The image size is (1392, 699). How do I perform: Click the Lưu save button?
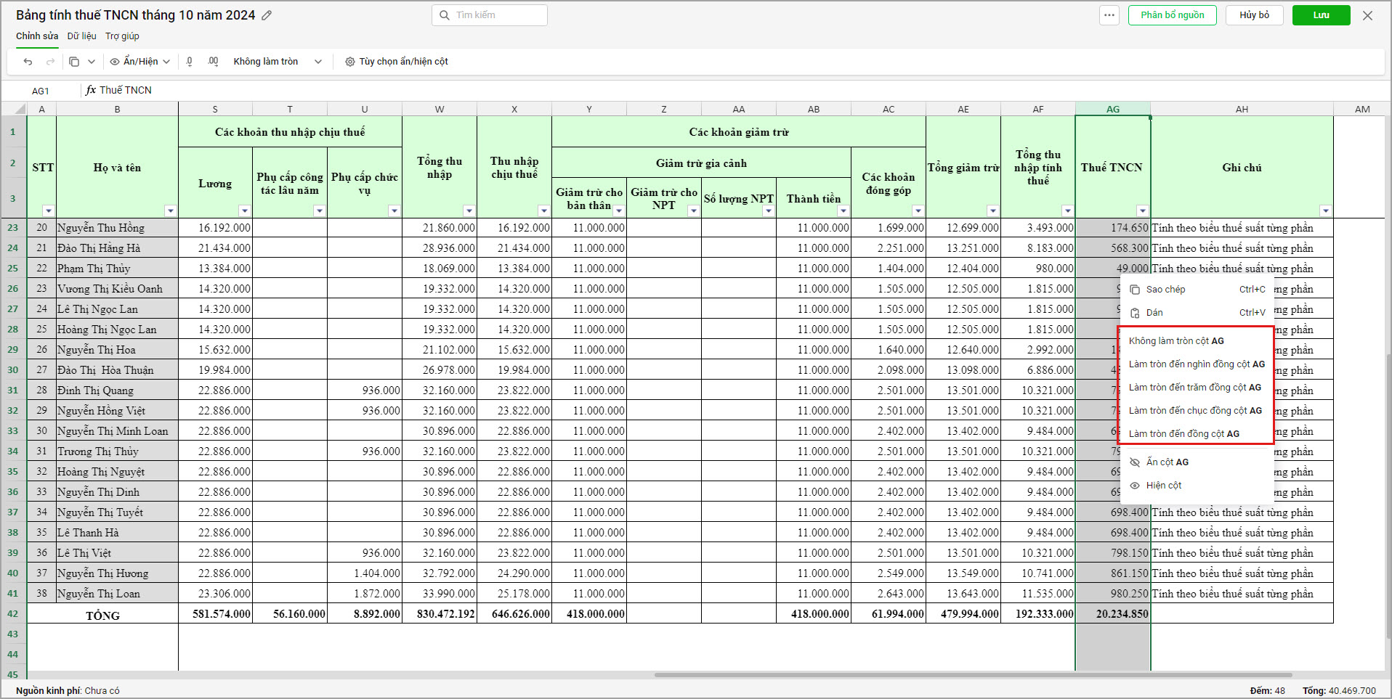[1321, 15]
